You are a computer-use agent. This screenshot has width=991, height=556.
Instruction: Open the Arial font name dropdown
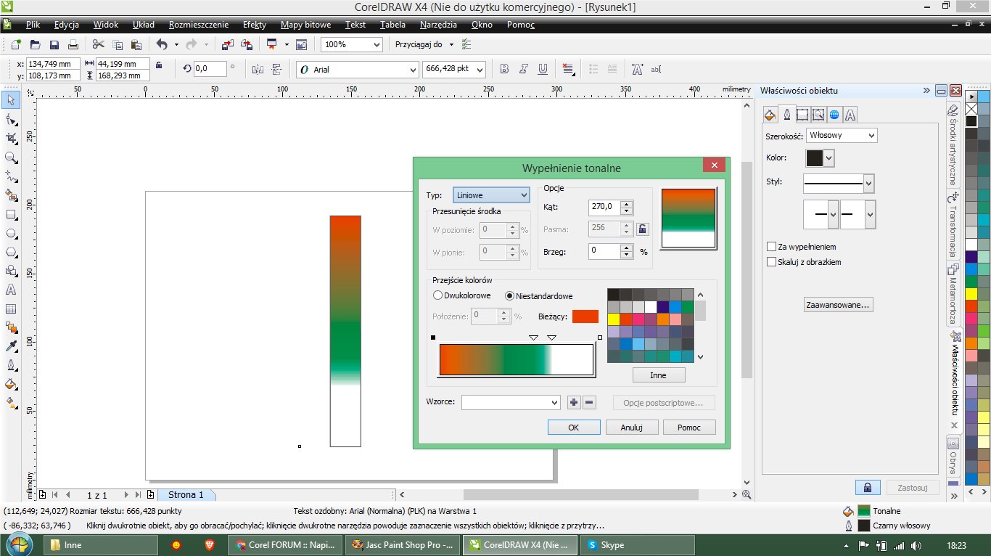pyautogui.click(x=411, y=70)
